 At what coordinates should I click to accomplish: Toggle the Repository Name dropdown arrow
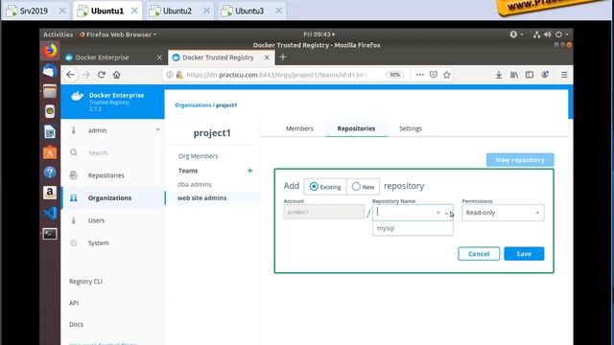(446, 213)
